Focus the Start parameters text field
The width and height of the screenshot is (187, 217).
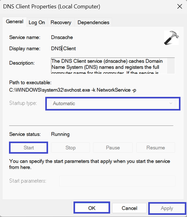point(117,181)
